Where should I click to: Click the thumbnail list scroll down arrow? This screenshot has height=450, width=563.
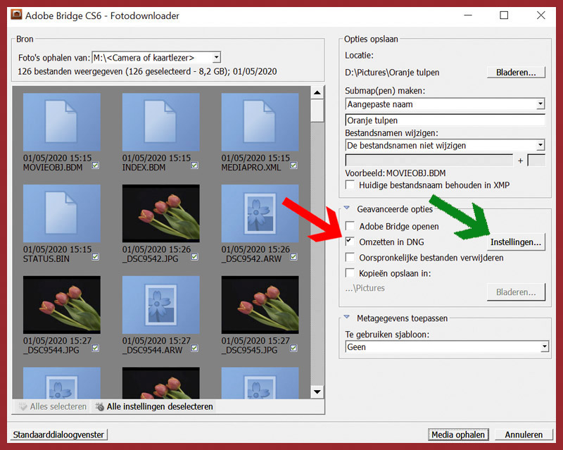point(317,392)
